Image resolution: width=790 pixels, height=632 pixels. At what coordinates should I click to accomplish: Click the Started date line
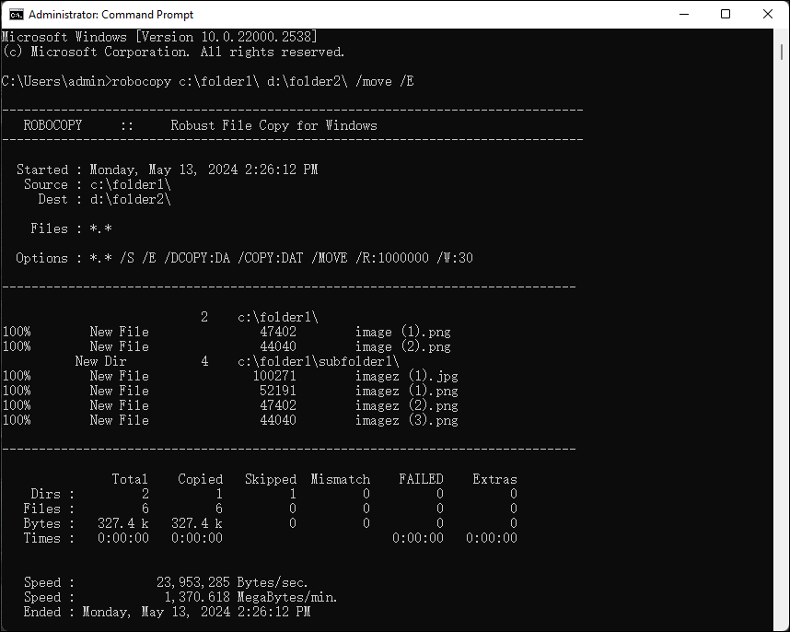pyautogui.click(x=166, y=169)
